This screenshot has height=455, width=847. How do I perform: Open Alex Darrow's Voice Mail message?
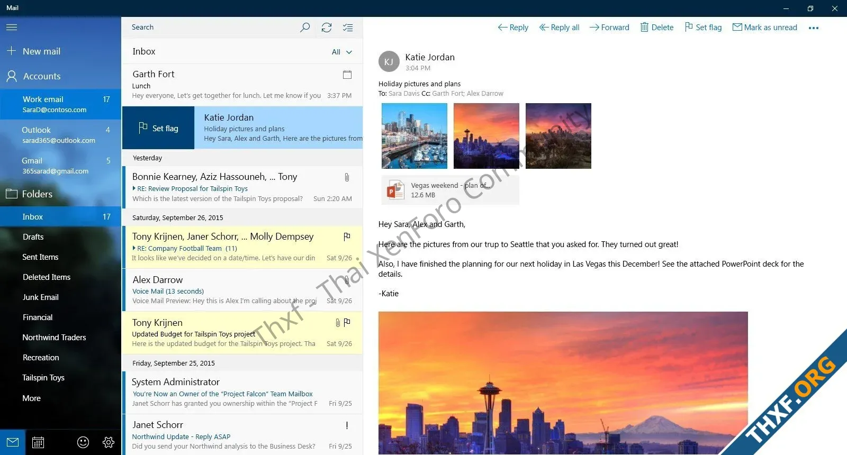242,290
